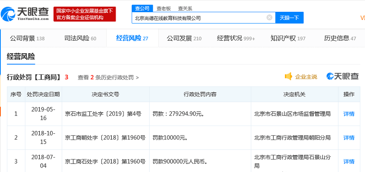Expand the 2 historical penalty records link
The height and width of the screenshot is (172, 365).
click(x=108, y=77)
